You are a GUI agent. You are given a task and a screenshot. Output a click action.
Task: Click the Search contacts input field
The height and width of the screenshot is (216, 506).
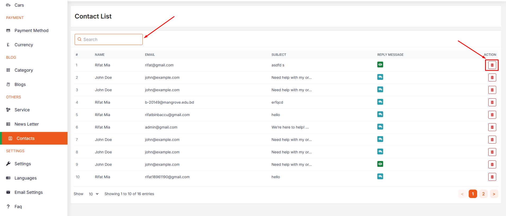pyautogui.click(x=112, y=39)
